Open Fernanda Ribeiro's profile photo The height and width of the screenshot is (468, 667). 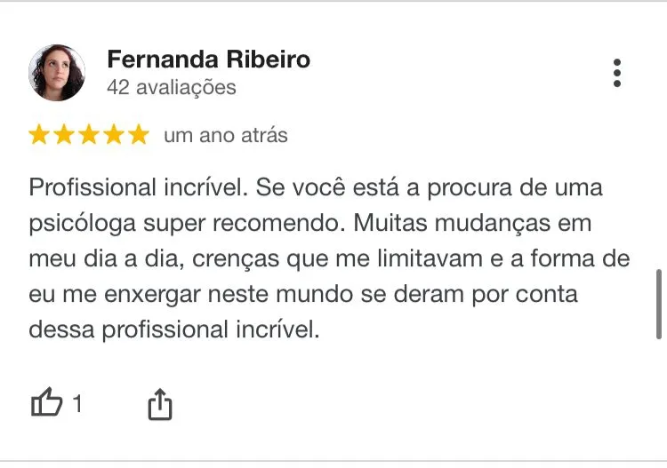point(57,73)
